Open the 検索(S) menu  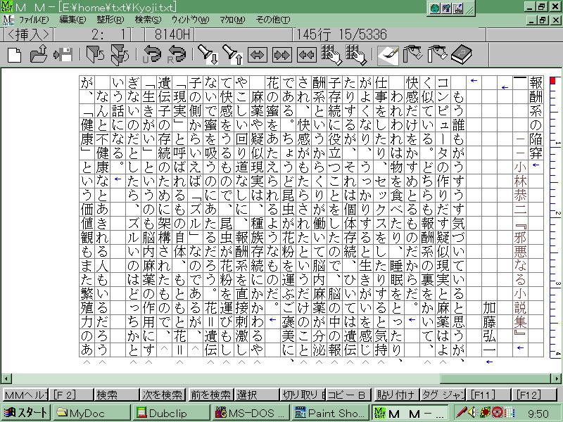pos(148,20)
